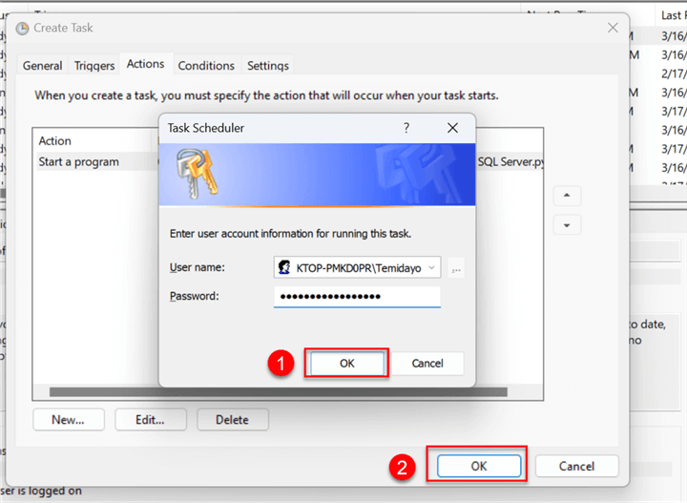Select the 'Start a program' action row

coord(97,161)
